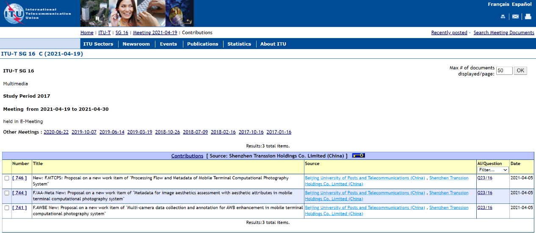Open other meeting 2020-06-22

(x=56, y=132)
